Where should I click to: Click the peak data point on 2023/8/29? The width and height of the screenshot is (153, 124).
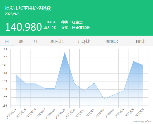click(x=65, y=53)
